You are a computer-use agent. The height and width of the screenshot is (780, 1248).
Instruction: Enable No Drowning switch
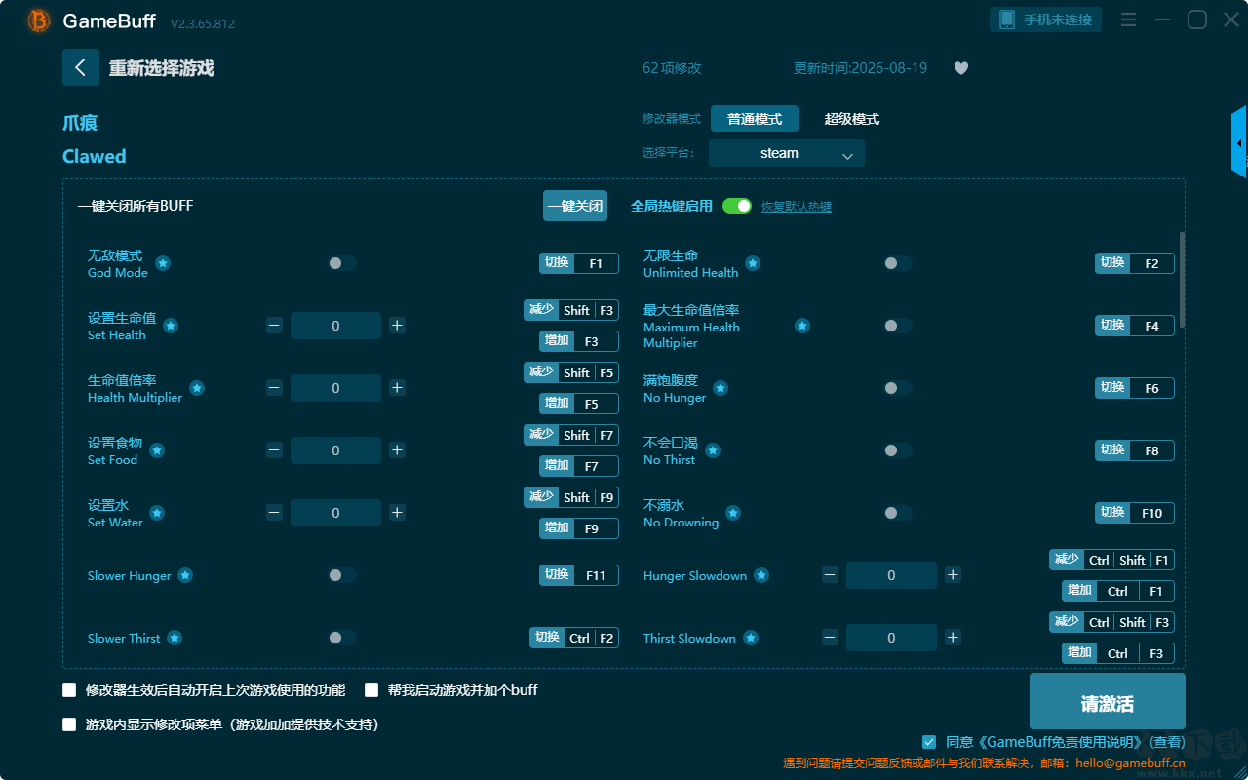click(898, 513)
